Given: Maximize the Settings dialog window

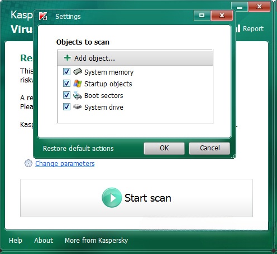Looking at the screenshot, I should pos(202,16).
